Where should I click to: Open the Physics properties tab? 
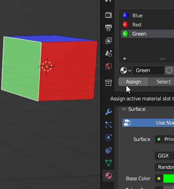pyautogui.click(x=109, y=137)
